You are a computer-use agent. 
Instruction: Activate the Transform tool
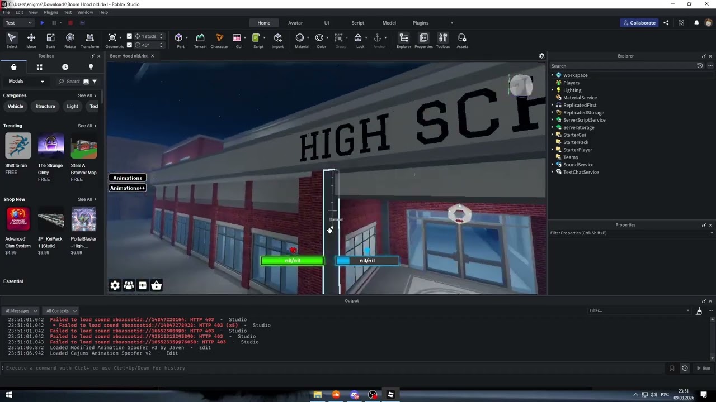coord(89,40)
